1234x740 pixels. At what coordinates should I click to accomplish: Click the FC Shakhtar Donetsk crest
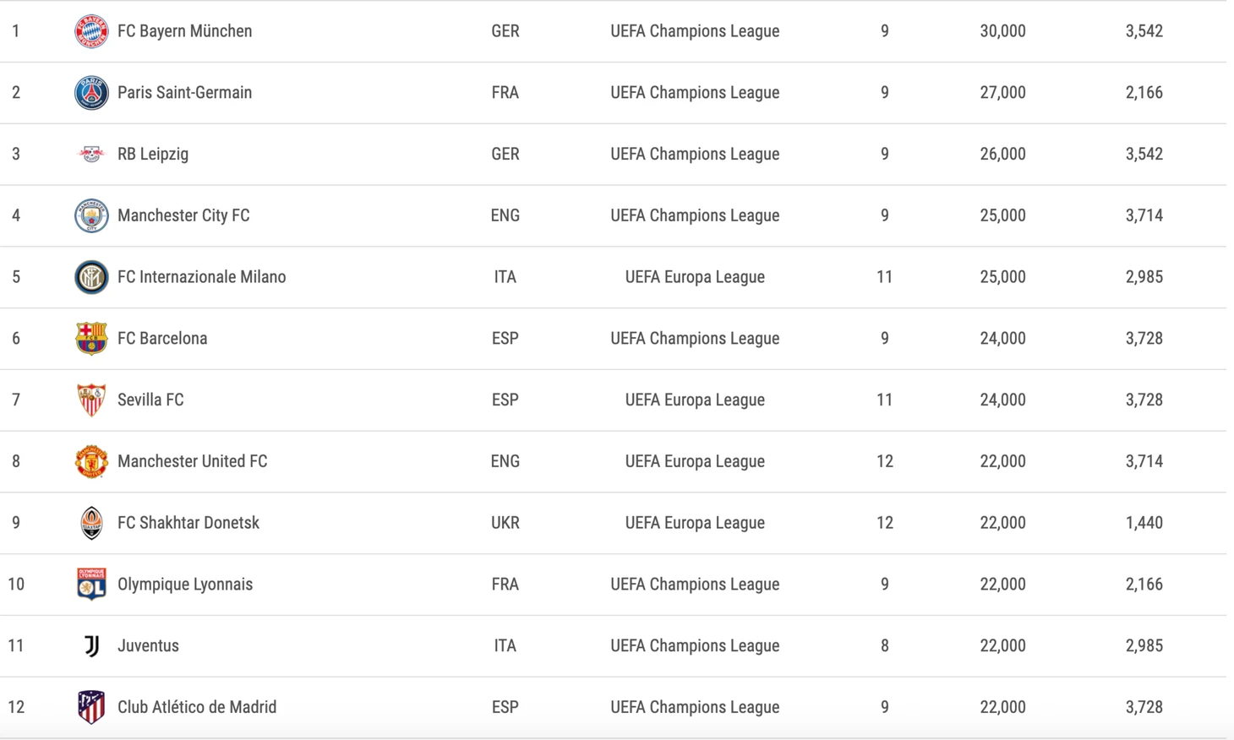[x=91, y=523]
